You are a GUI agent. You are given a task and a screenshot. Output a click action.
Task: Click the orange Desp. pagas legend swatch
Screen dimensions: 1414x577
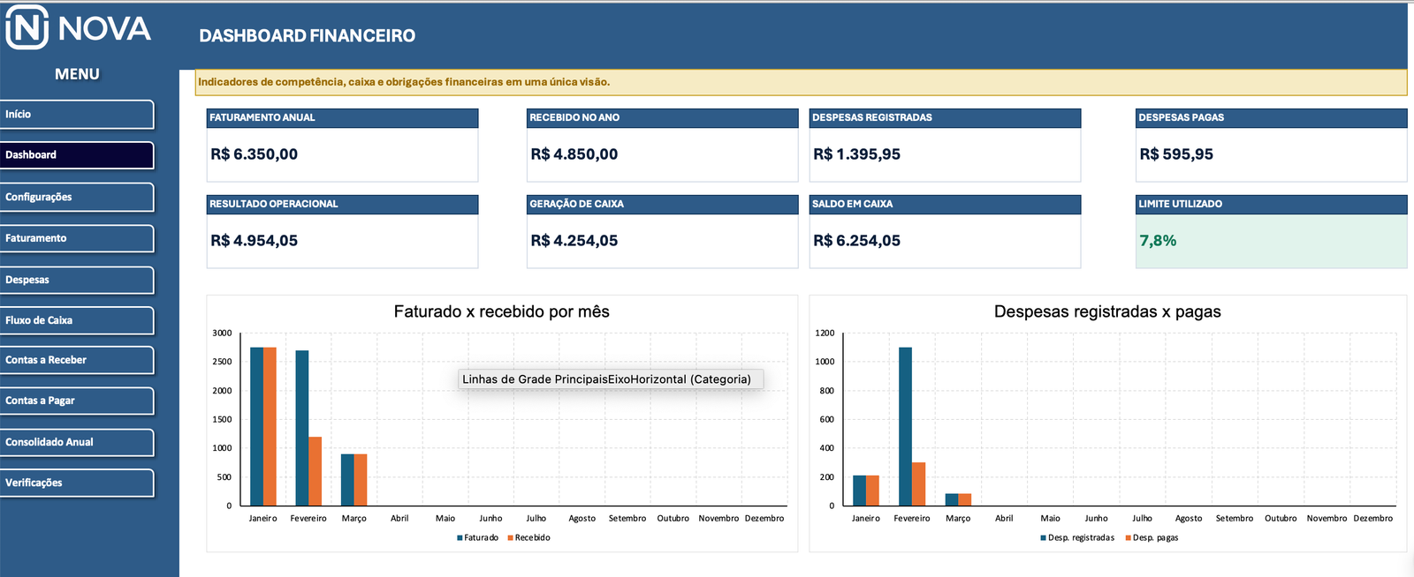pos(1129,538)
